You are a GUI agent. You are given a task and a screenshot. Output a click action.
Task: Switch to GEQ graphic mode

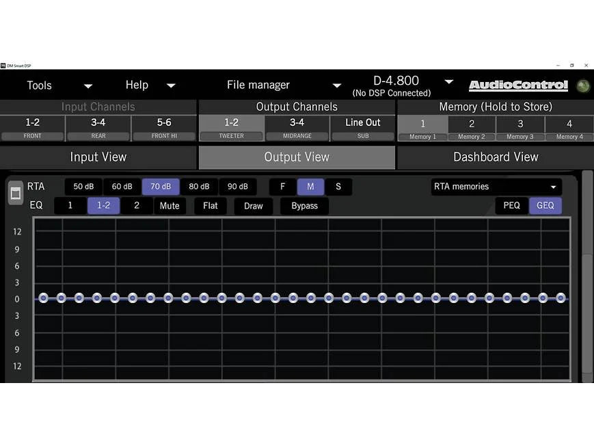coord(545,205)
